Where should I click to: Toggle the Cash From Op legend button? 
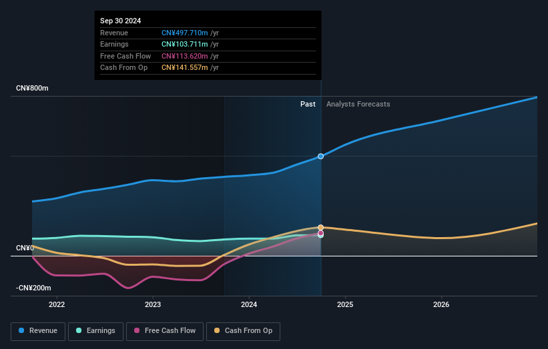coord(243,331)
